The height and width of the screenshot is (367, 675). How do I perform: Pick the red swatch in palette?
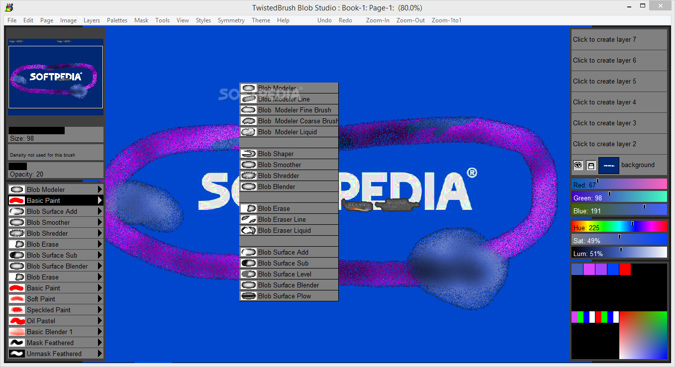click(625, 269)
